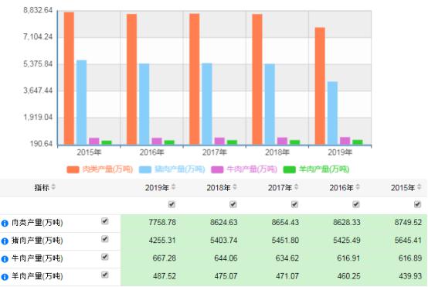Click the 牛肉产量(万吨) legend label

pos(252,169)
